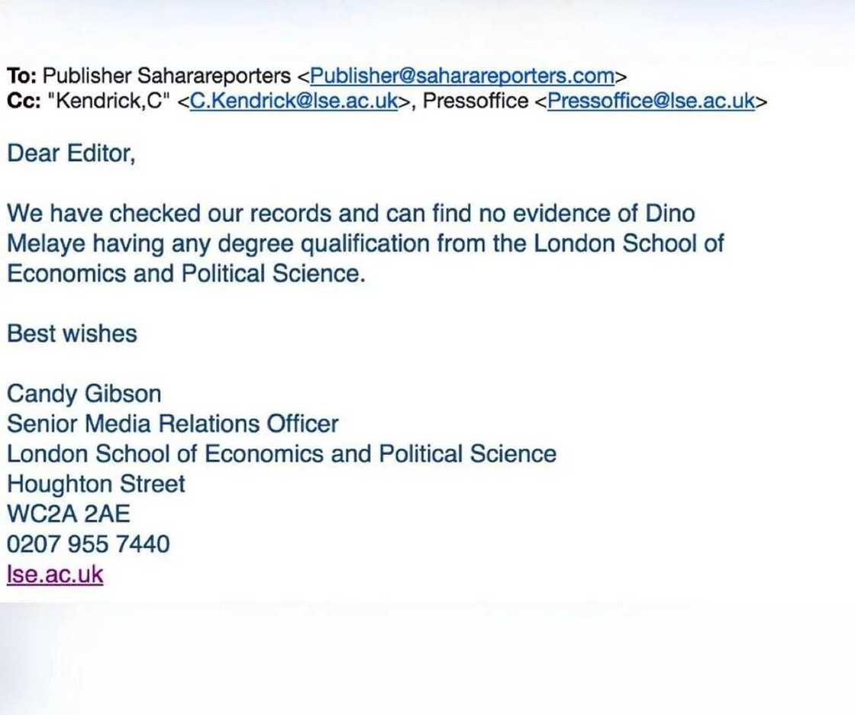The image size is (855, 715).
Task: Click the "Dear Editor," greeting
Action: coord(71,153)
